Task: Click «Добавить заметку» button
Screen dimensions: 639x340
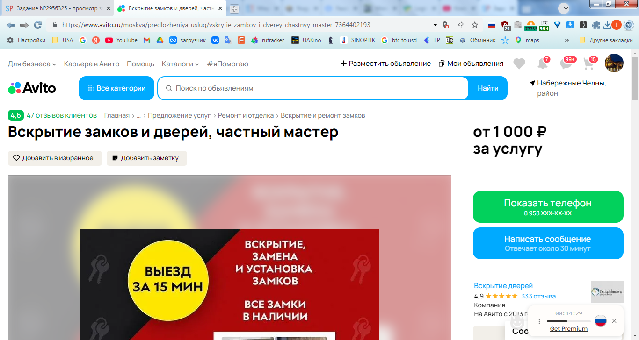Action: (x=147, y=158)
